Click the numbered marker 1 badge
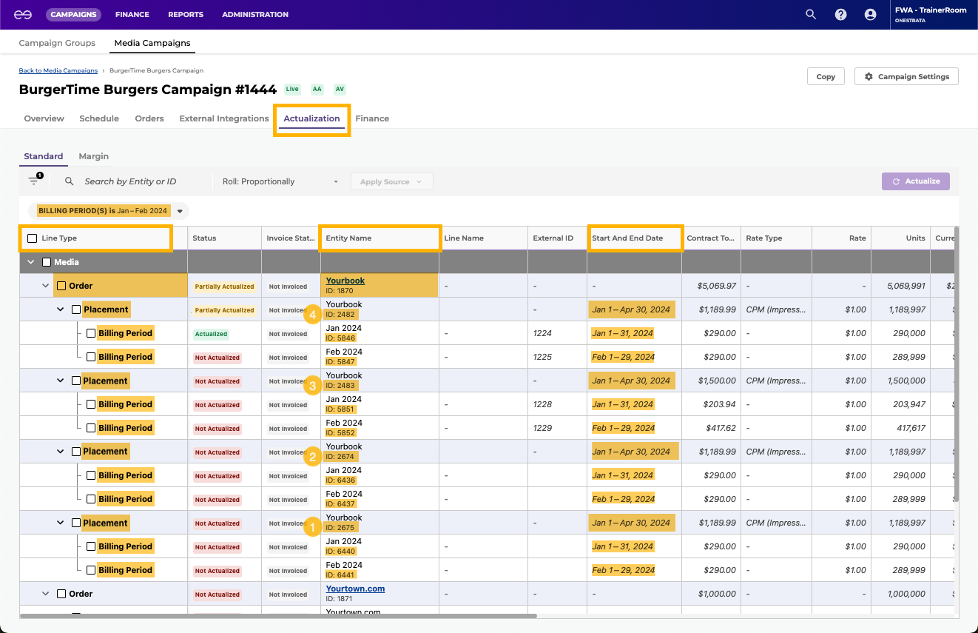978x633 pixels. 313,528
